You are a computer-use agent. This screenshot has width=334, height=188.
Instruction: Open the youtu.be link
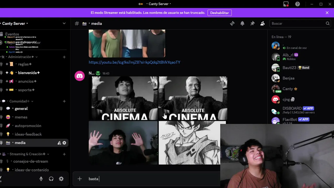[134, 62]
